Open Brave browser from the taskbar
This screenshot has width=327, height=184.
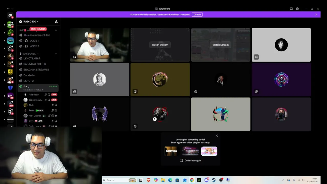(x=148, y=180)
